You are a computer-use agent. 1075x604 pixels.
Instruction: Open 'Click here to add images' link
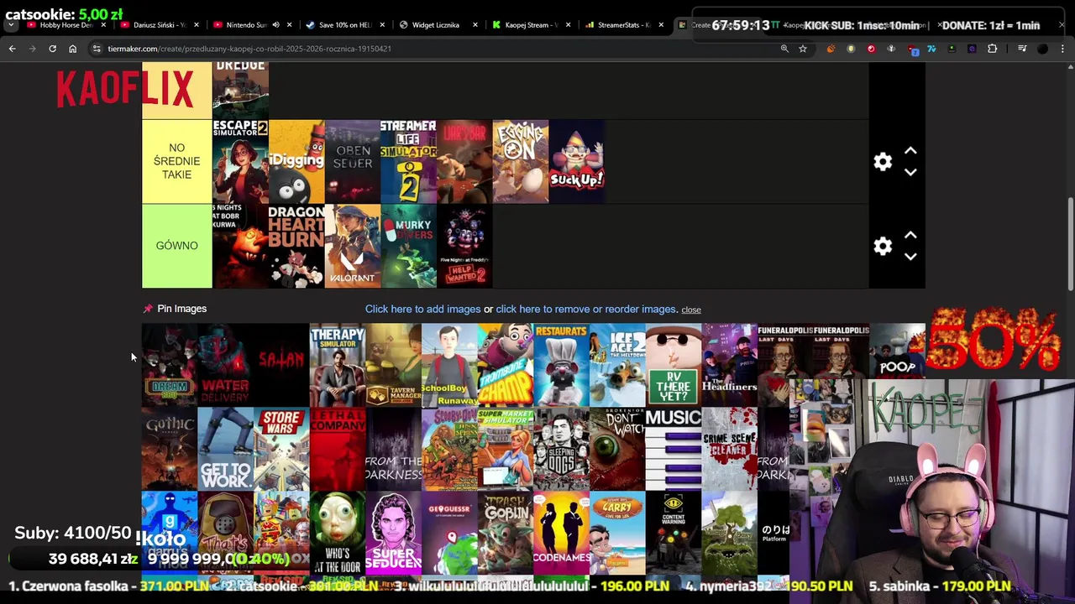point(422,309)
